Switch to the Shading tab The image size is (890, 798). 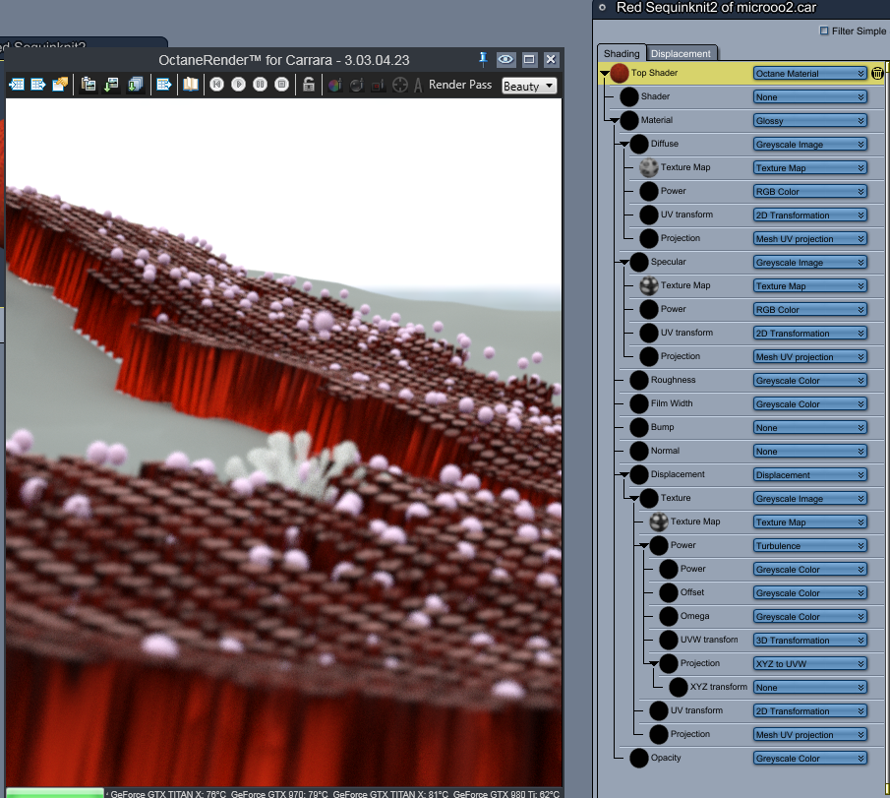pyautogui.click(x=621, y=53)
